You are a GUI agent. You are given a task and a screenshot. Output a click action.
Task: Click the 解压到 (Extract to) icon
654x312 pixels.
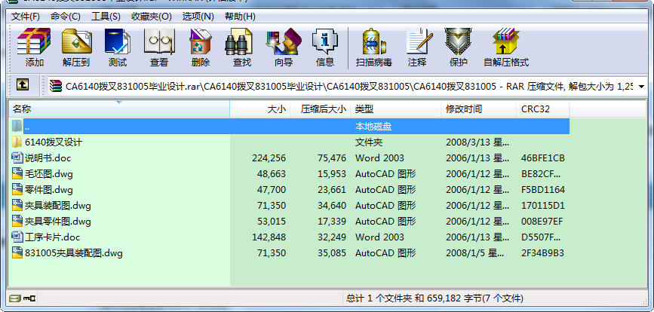[x=76, y=42]
